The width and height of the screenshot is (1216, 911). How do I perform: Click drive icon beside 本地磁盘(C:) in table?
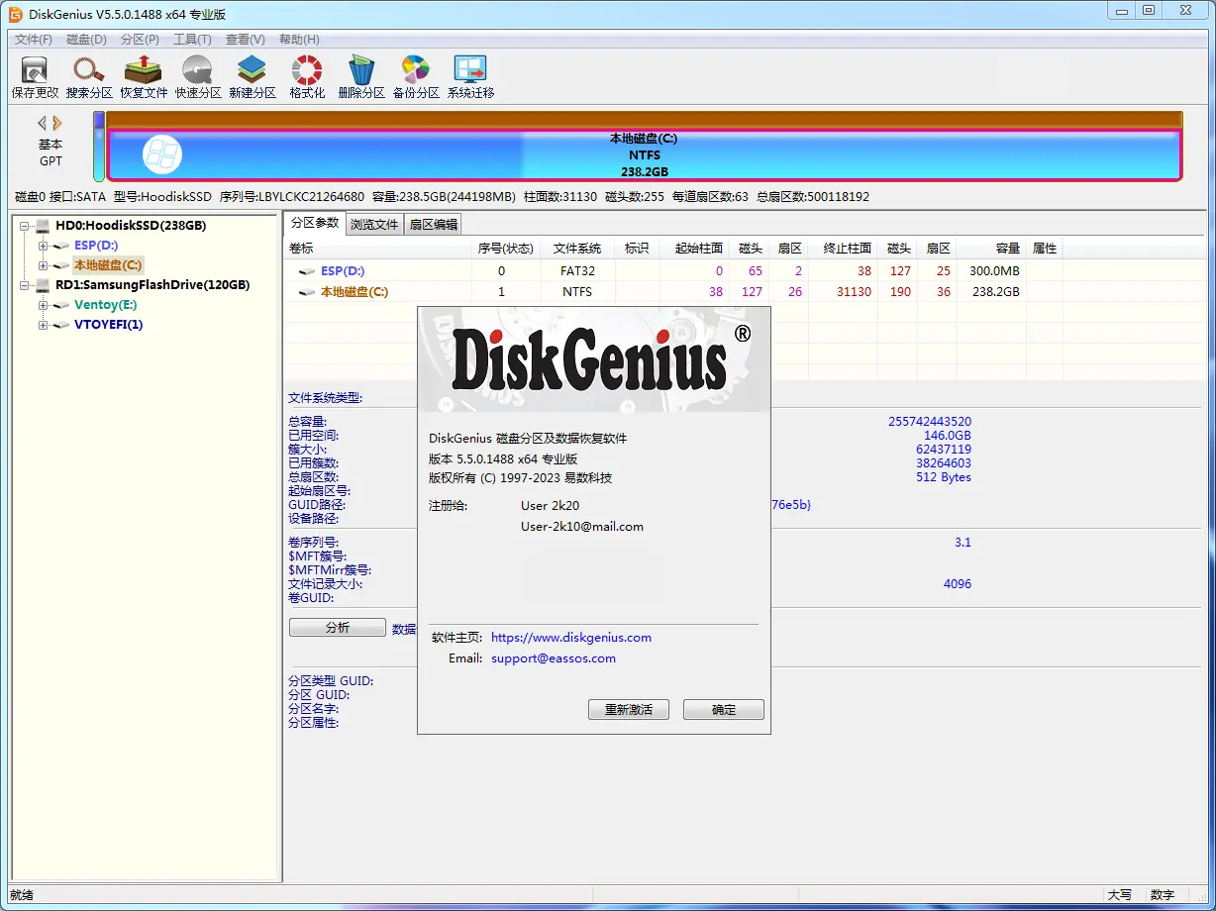[308, 292]
